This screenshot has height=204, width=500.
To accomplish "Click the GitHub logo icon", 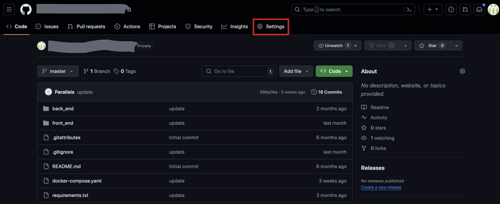I will (26, 10).
